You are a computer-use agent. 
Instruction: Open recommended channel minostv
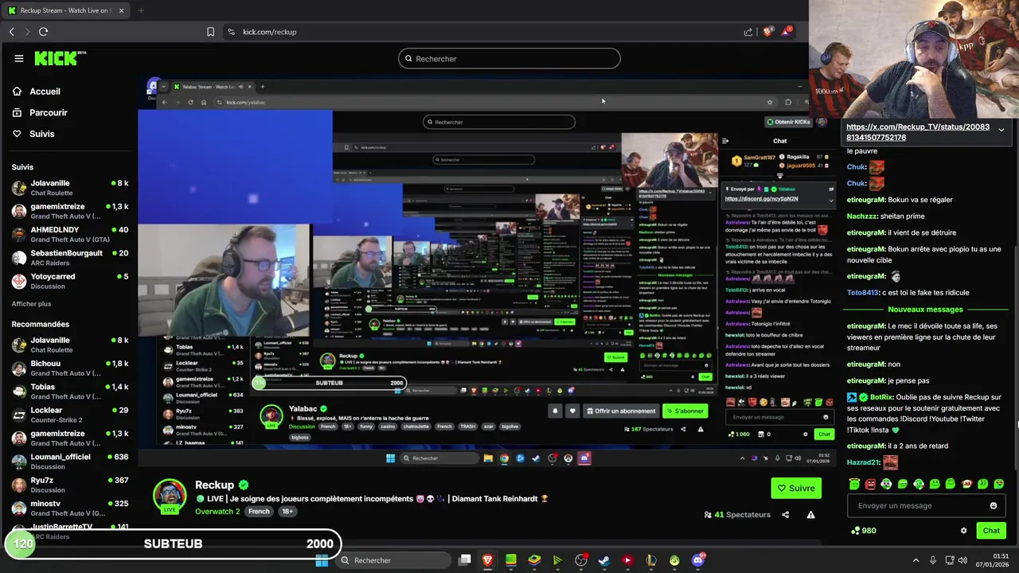[x=70, y=508]
